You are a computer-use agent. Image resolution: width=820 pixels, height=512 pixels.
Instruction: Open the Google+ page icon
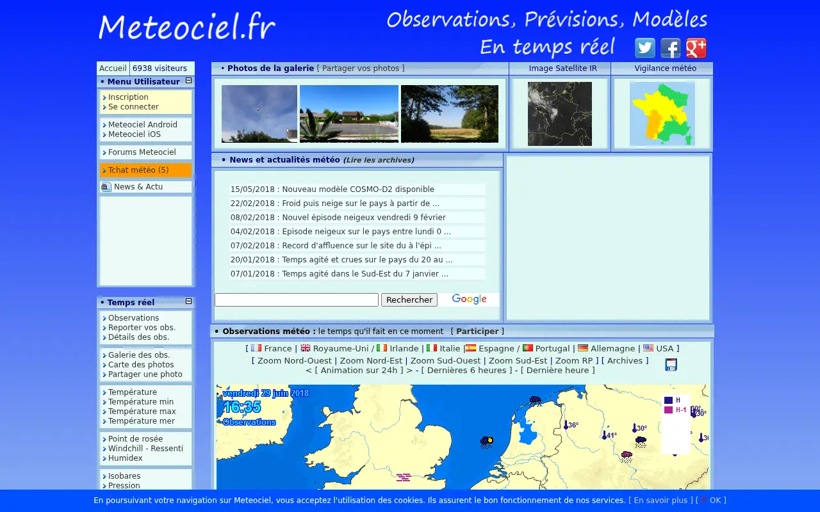click(696, 48)
